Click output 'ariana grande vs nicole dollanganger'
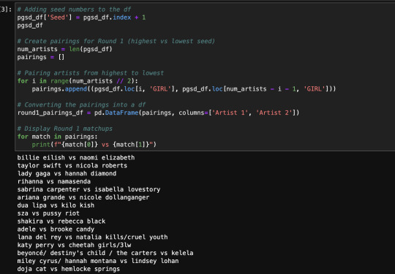This screenshot has height=274, width=395. point(83,197)
